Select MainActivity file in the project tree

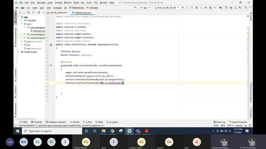pyautogui.click(x=38, y=31)
